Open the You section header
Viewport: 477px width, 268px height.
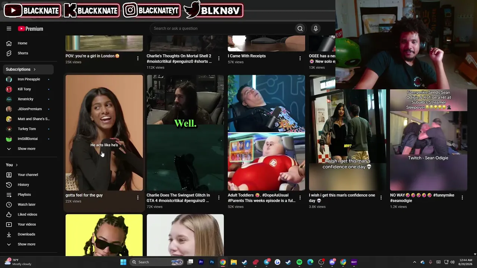coord(12,165)
